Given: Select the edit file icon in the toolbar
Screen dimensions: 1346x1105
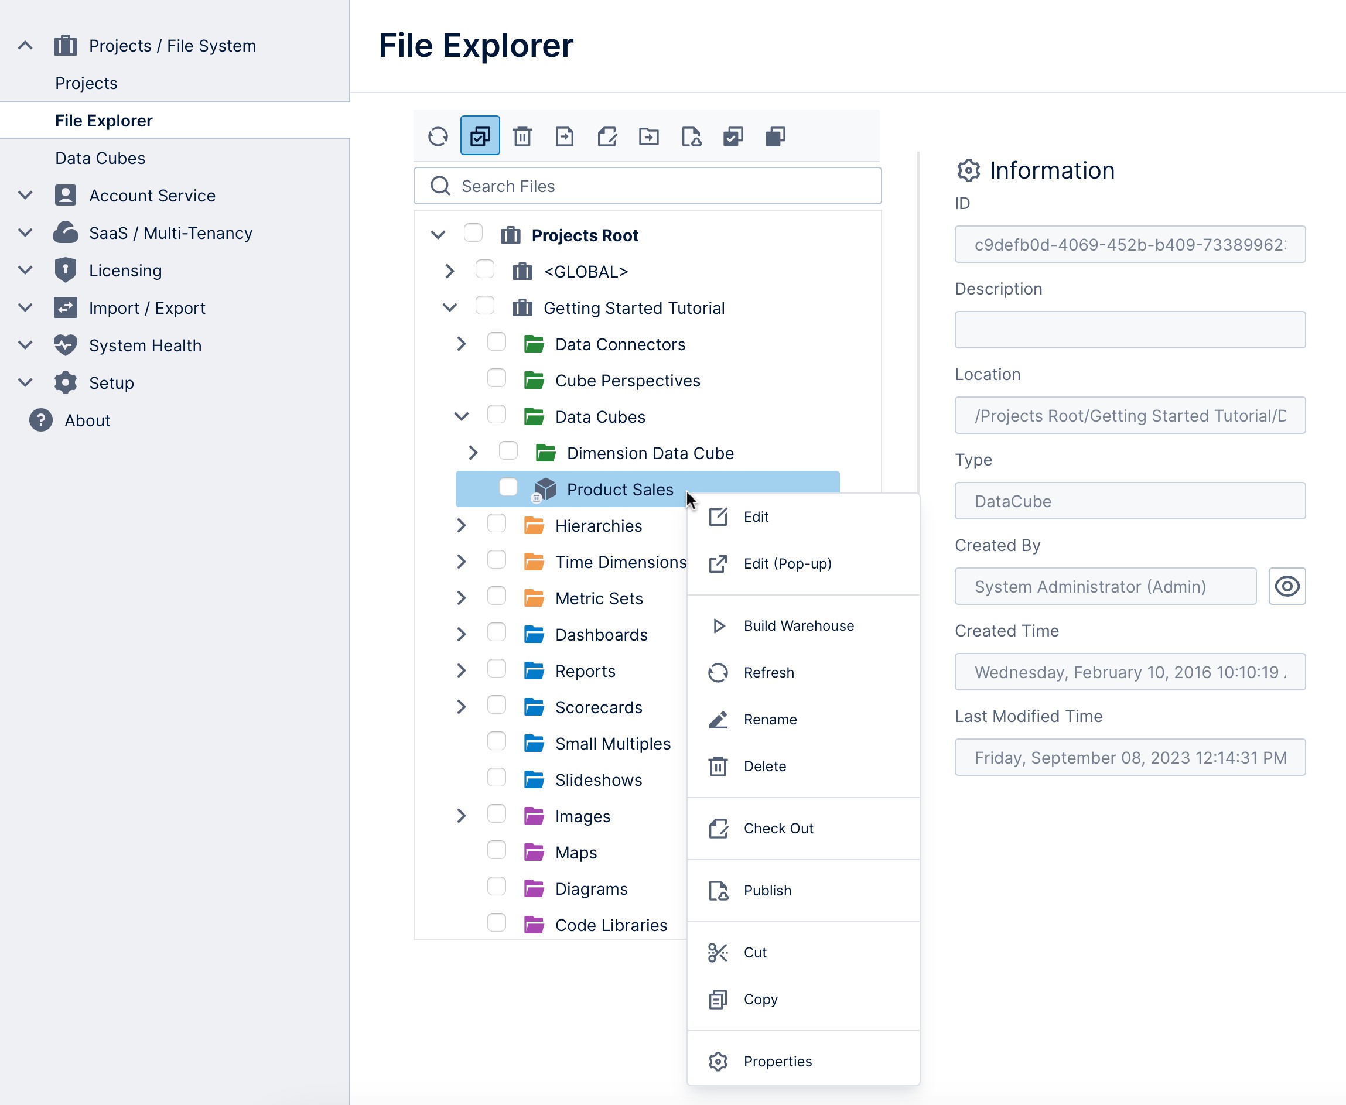Looking at the screenshot, I should tap(607, 136).
